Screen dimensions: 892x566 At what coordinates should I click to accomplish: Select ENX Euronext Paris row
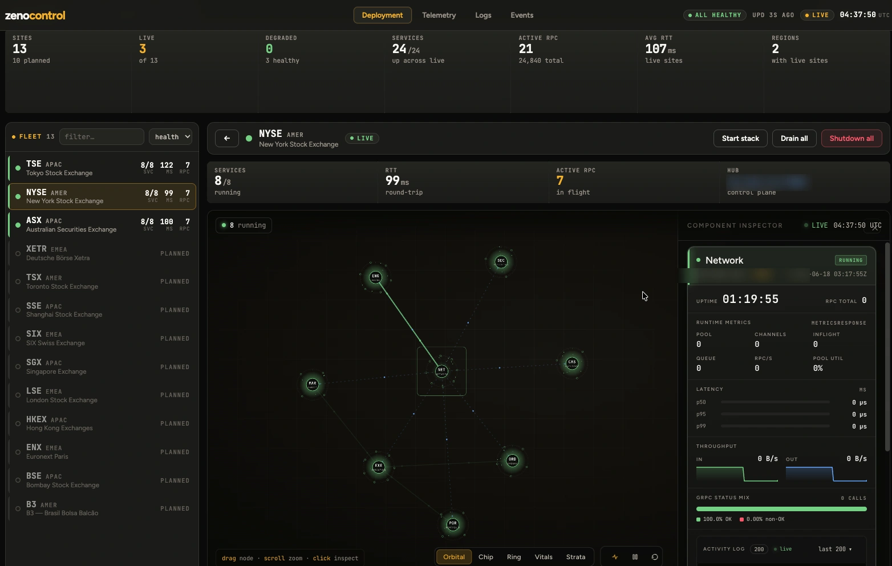(102, 452)
